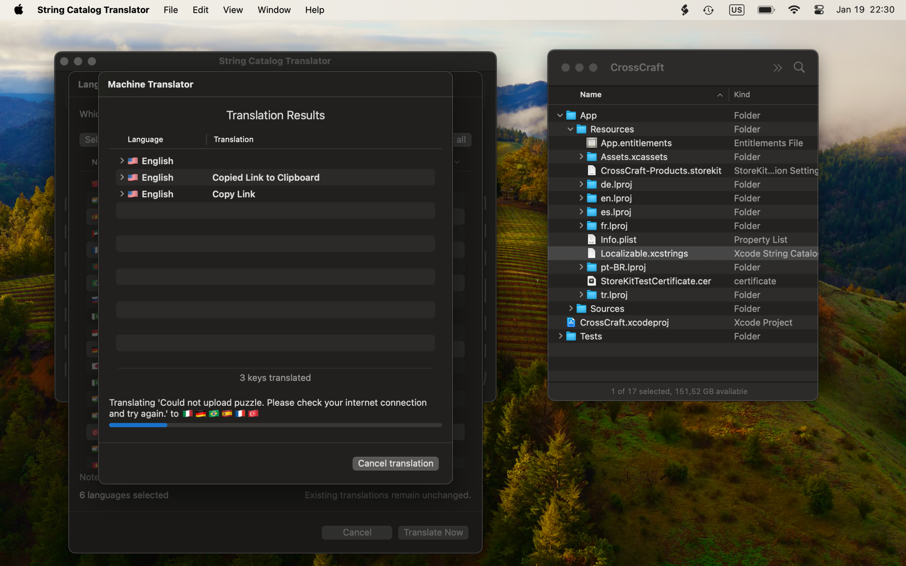Open the Help menu
The width and height of the screenshot is (906, 566).
coord(315,10)
